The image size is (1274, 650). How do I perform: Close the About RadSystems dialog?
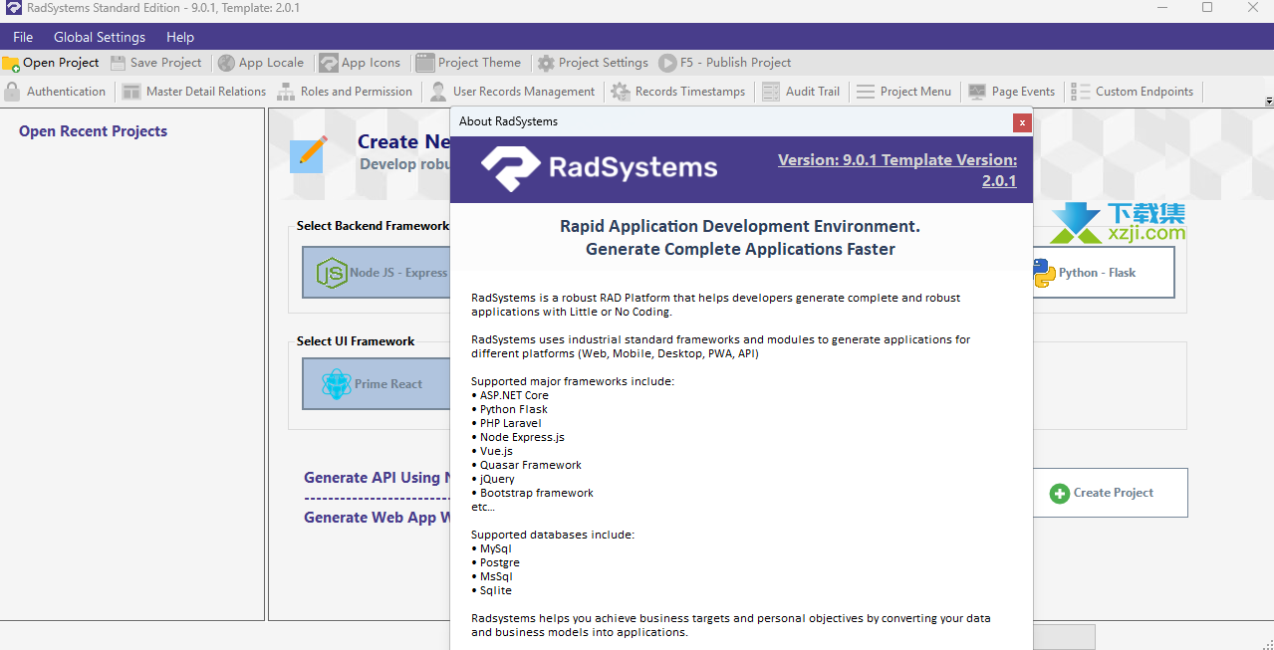point(1022,122)
